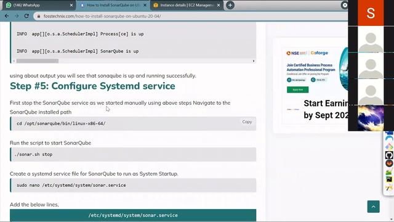Click the 'SonarQube is up' log line
394x222 pixels.
click(x=78, y=51)
